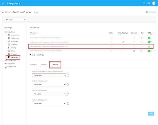Open Order (FBA) data flow

(x=13, y=38)
